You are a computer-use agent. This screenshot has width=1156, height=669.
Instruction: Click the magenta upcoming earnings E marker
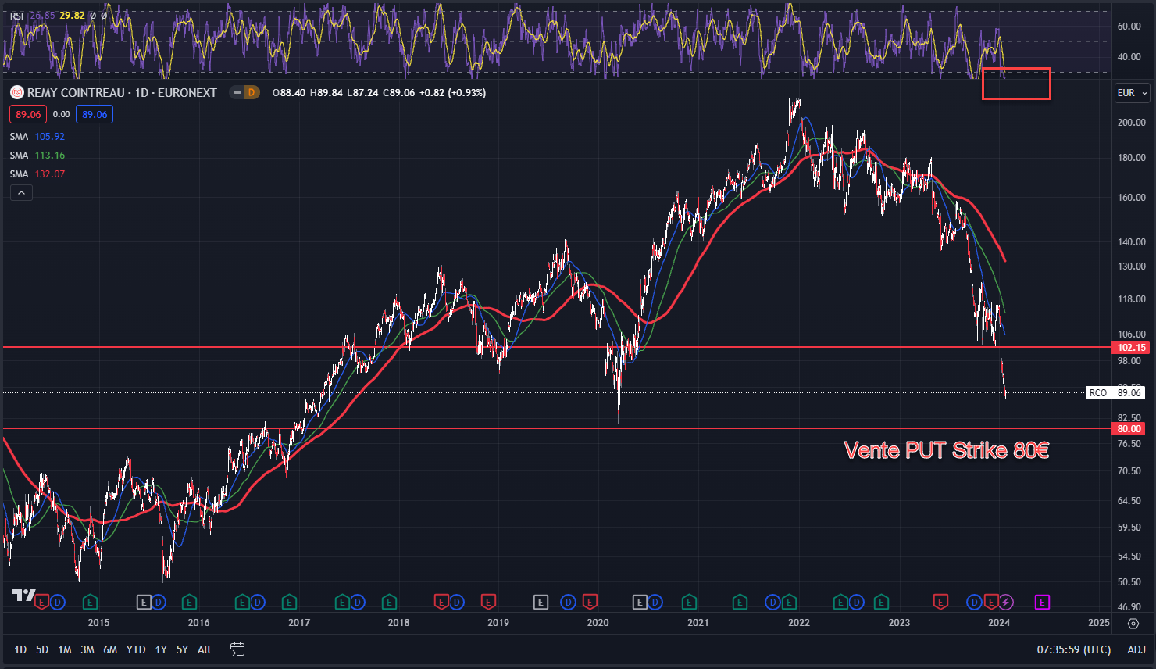[x=1042, y=602]
